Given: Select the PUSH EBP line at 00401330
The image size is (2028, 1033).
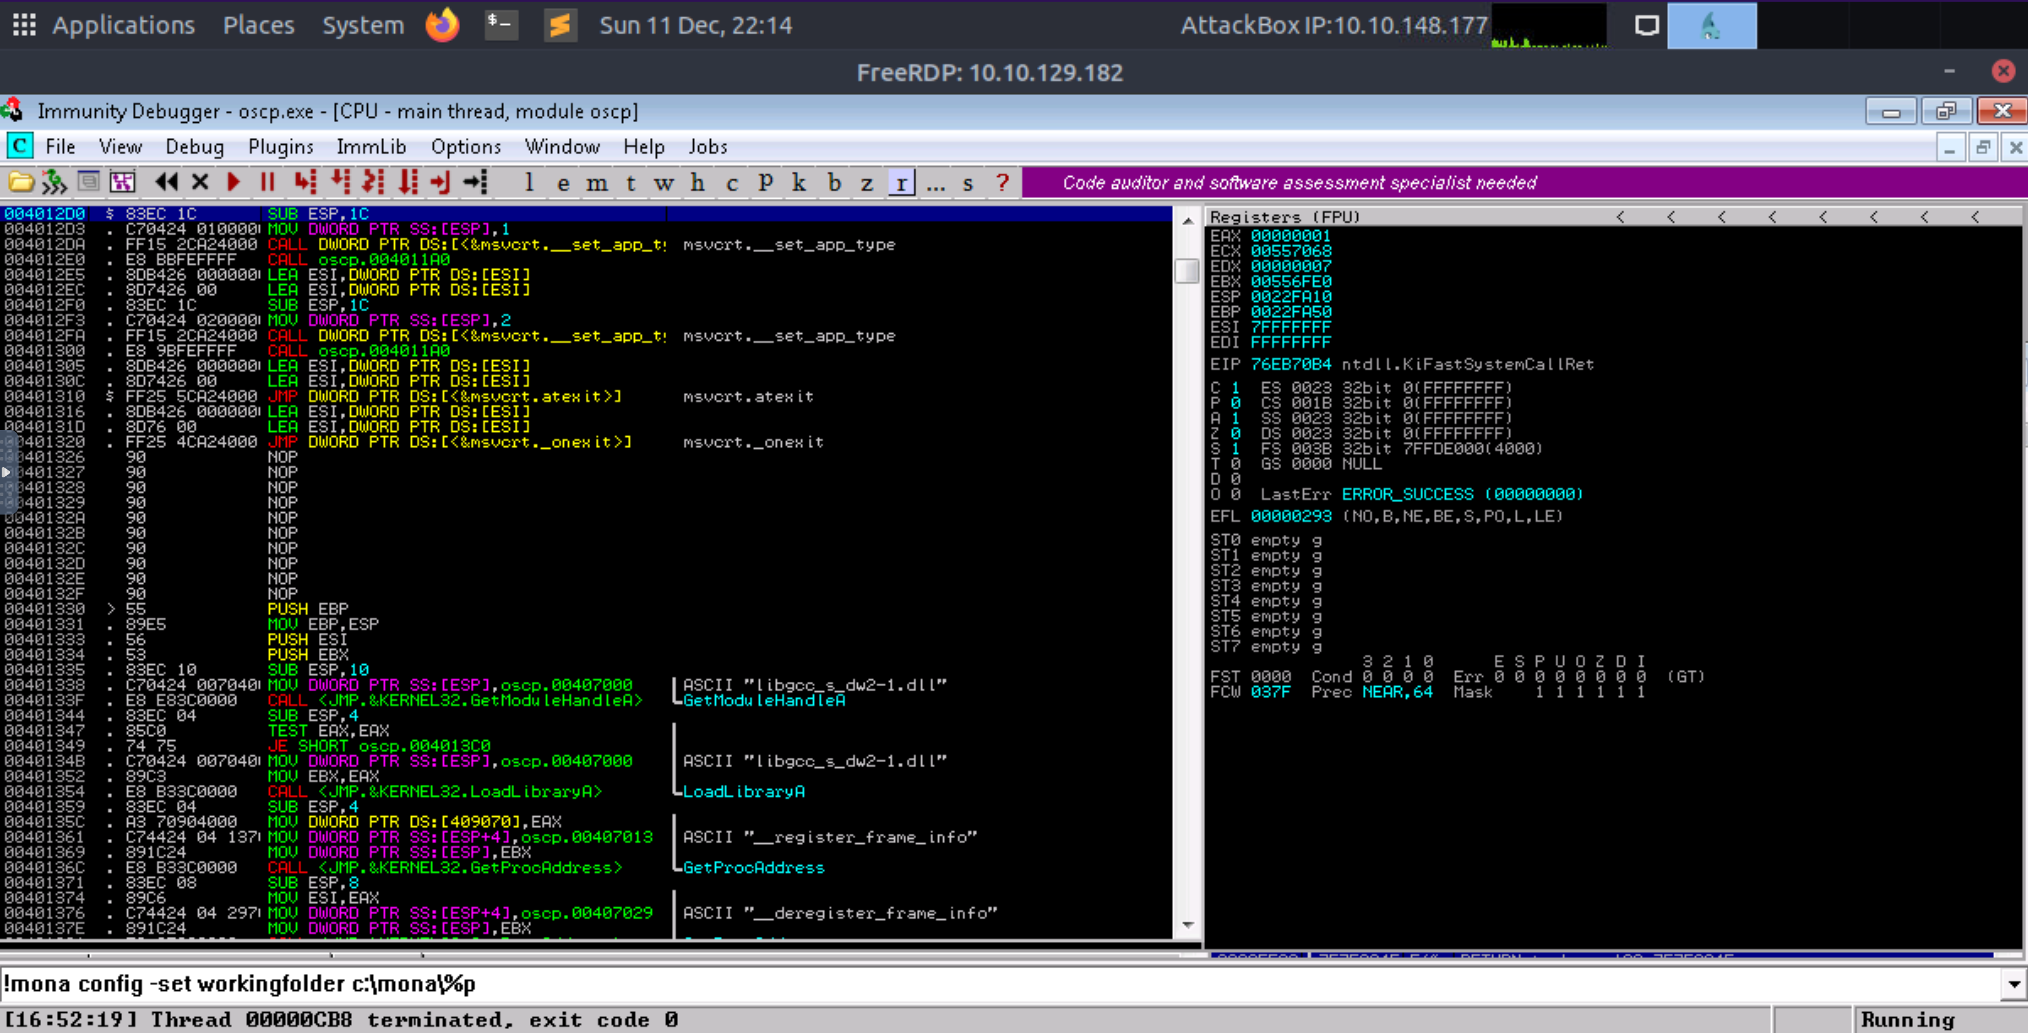Looking at the screenshot, I should [x=586, y=609].
